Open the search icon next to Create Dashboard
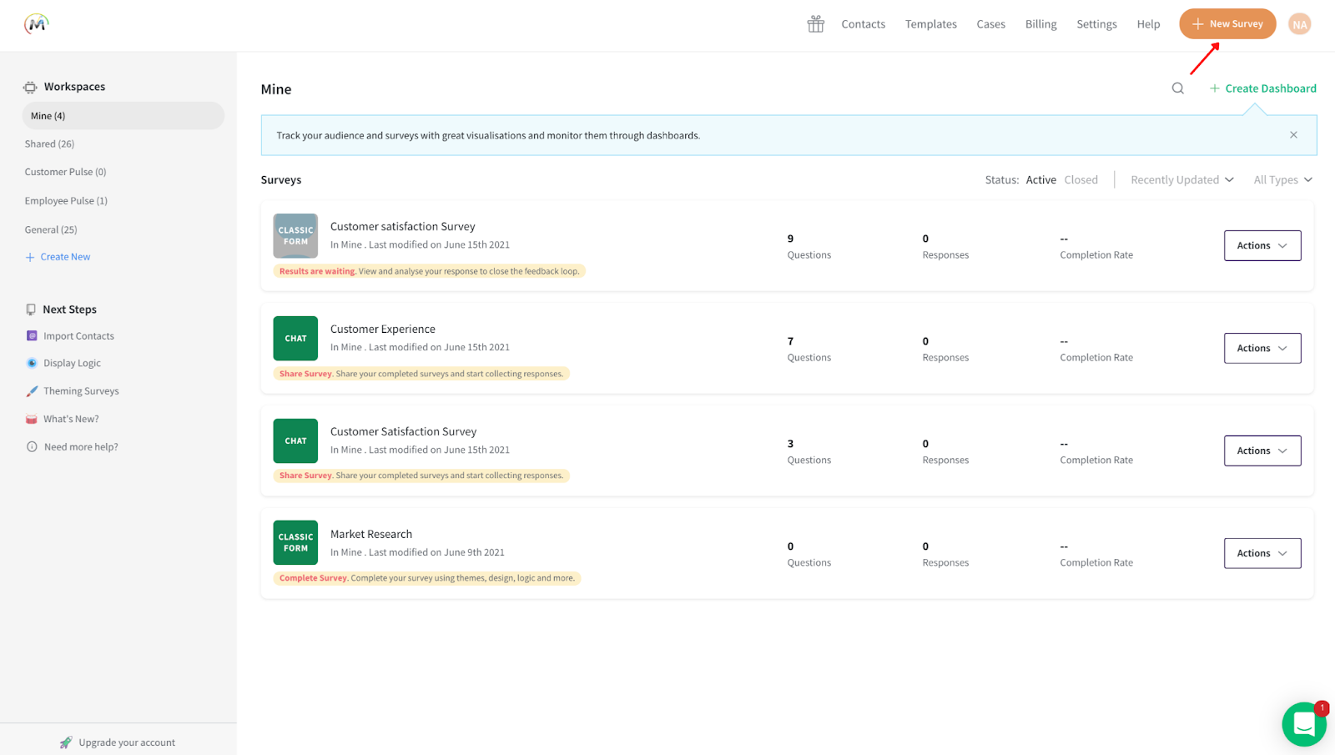1335x755 pixels. click(x=1176, y=88)
